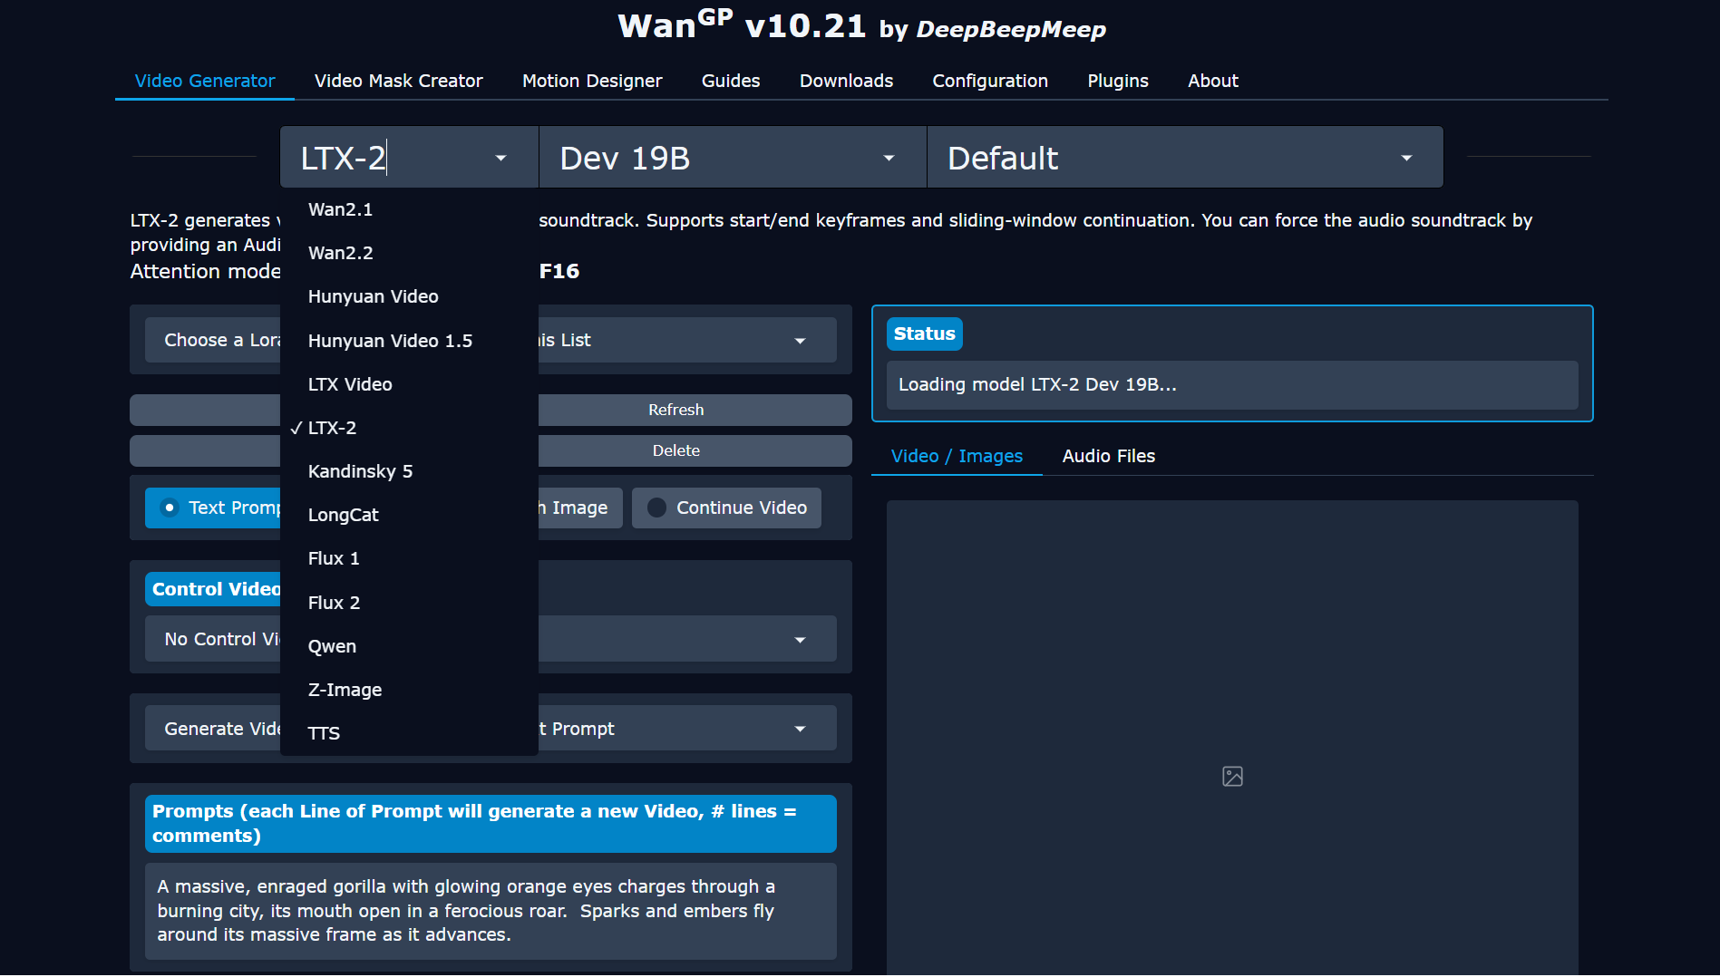Pick the TTS option at list bottom
Viewport: 1720px width, 977px height.
click(324, 732)
